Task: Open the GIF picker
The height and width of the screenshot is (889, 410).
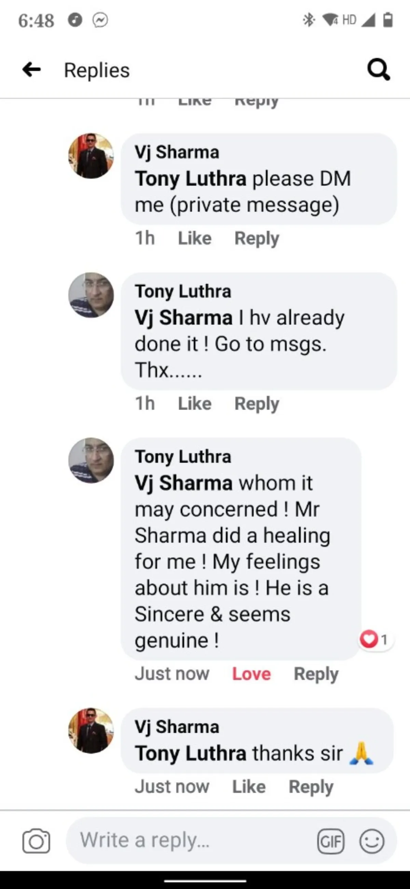Action: pos(330,841)
